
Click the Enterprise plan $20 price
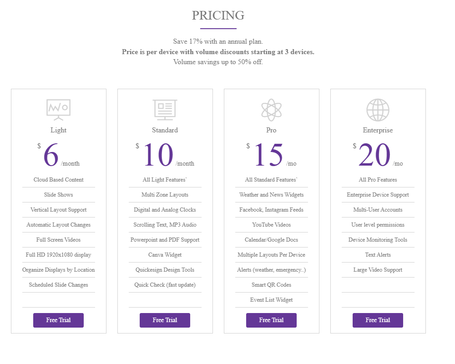(x=374, y=156)
